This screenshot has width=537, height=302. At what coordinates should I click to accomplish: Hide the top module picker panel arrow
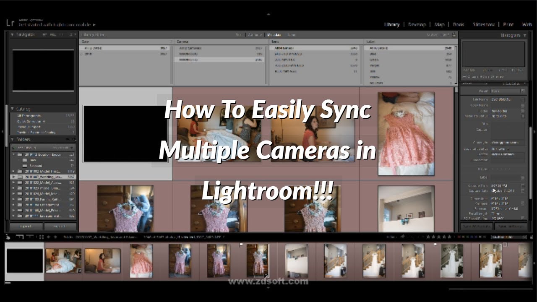pyautogui.click(x=268, y=15)
